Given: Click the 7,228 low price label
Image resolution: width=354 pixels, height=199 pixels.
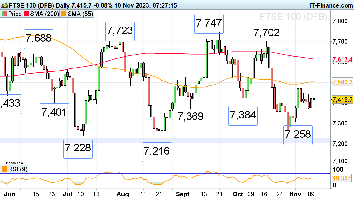Looking at the screenshot, I should click(78, 149).
